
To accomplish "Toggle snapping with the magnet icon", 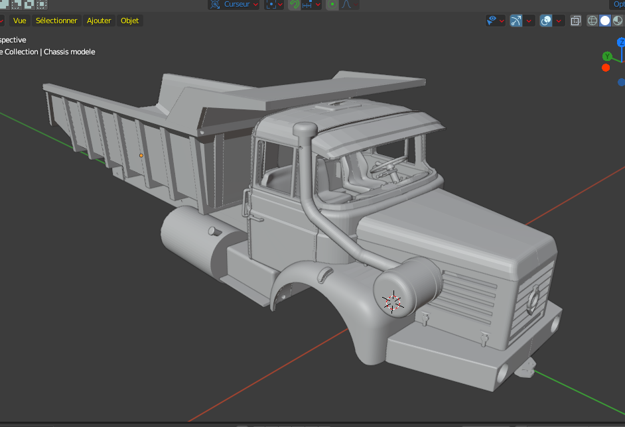I will point(293,4).
